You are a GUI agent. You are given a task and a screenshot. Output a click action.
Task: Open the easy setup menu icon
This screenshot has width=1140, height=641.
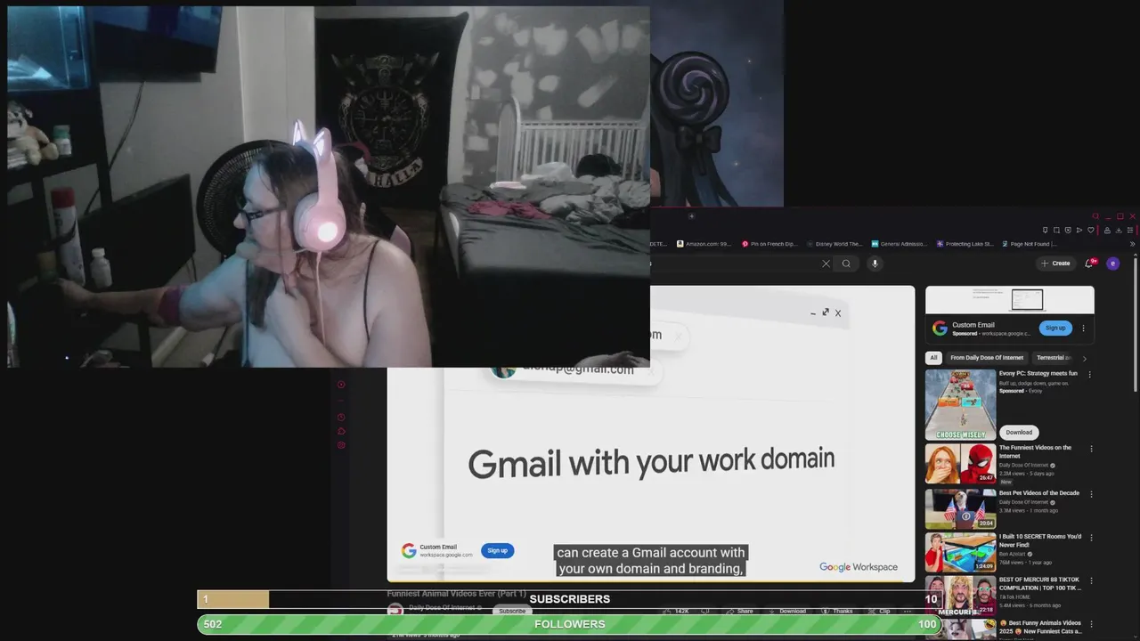(1130, 230)
